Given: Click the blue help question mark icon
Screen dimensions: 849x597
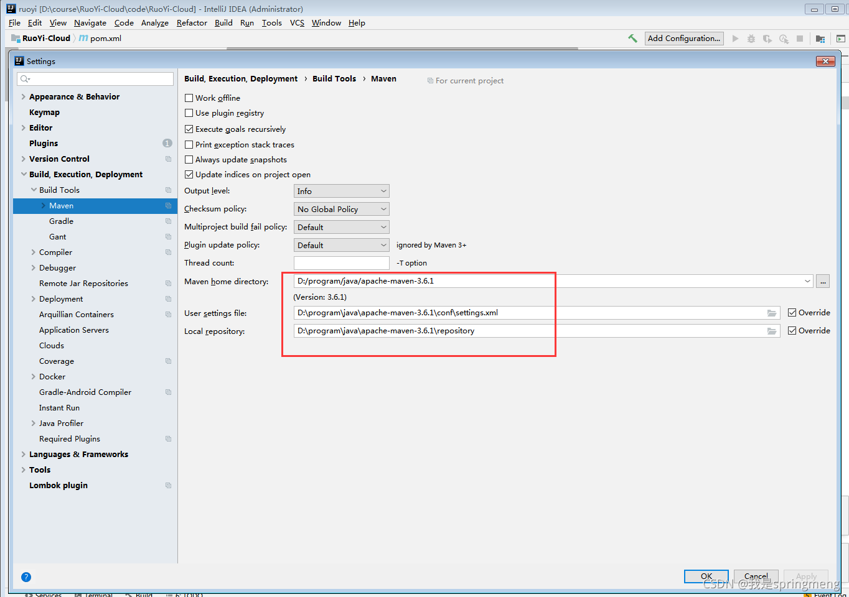Looking at the screenshot, I should coord(26,577).
